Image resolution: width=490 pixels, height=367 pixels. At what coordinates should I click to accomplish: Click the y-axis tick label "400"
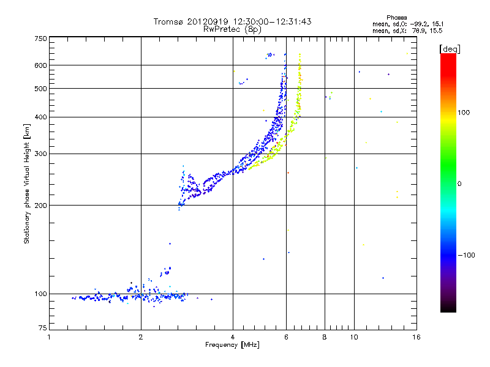pyautogui.click(x=40, y=117)
